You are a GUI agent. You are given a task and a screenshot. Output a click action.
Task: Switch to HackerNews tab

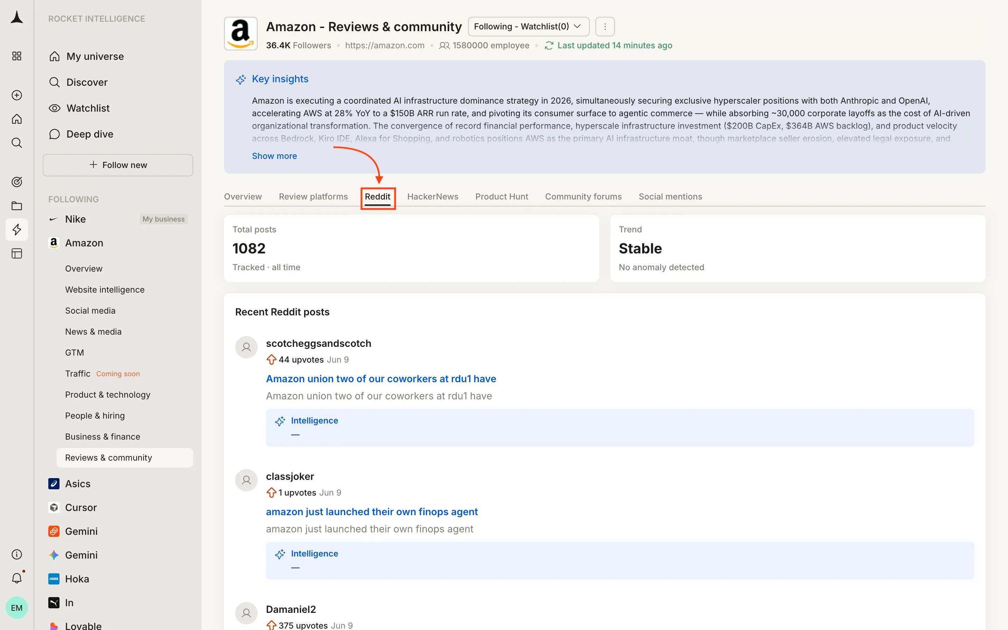tap(433, 197)
